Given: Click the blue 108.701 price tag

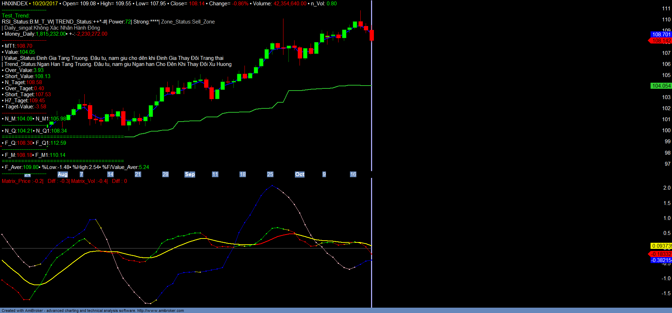Looking at the screenshot, I should [661, 35].
